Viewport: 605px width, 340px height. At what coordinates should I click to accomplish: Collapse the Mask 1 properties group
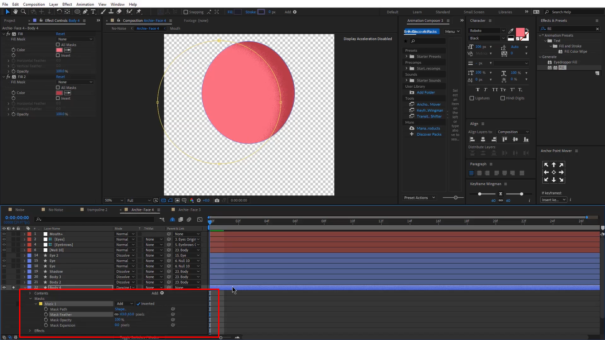tap(35, 304)
